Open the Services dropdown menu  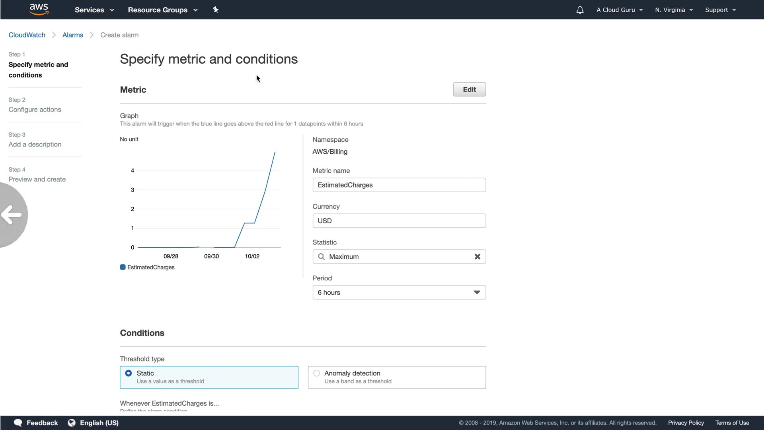[x=94, y=10]
